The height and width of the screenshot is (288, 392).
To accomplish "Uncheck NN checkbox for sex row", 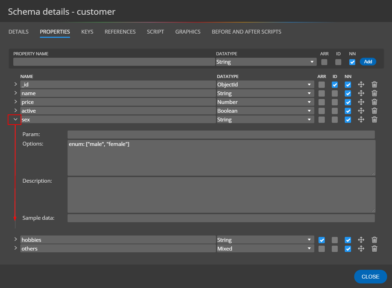I will point(348,120).
